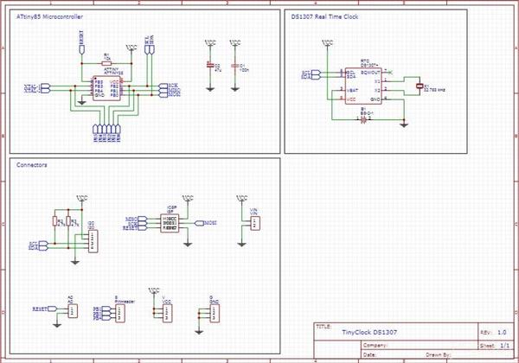Viewport: 519px width, 363px height.
Task: Click the 'TITLE:' label in title block
Action: [324, 327]
